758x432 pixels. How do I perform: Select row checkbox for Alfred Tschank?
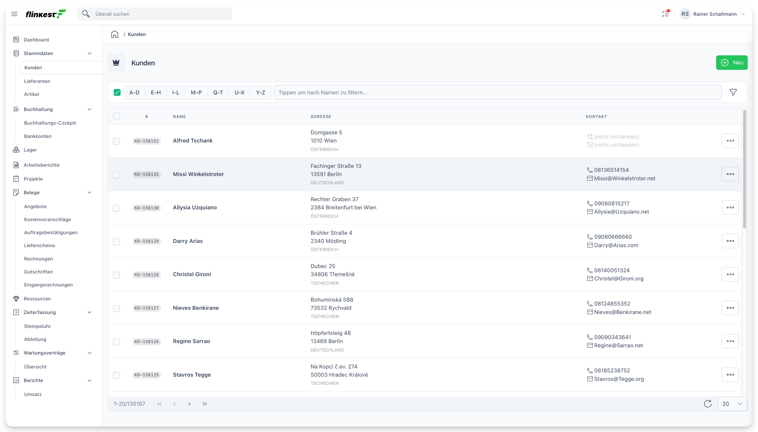(x=117, y=141)
